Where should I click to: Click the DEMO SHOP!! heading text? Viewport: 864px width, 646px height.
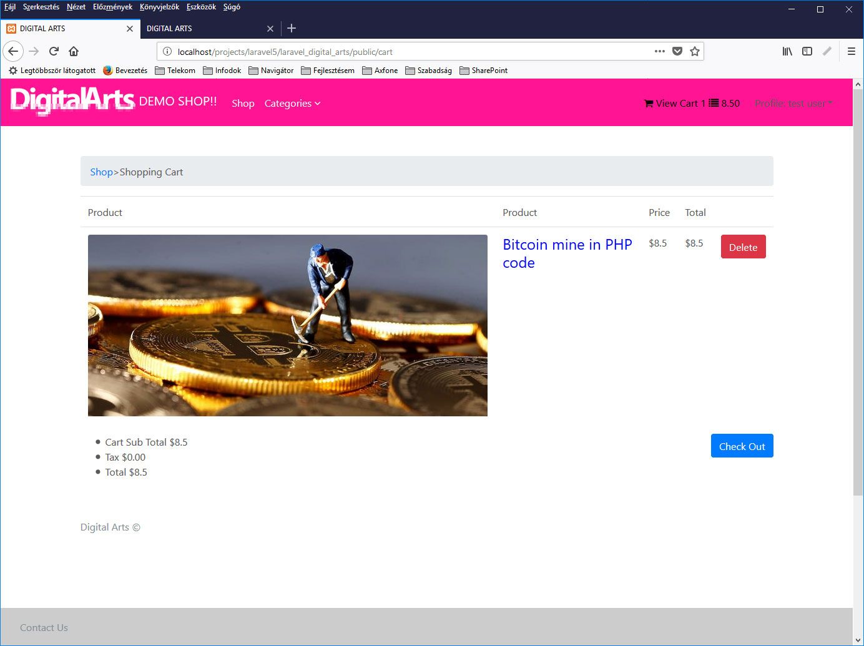178,102
